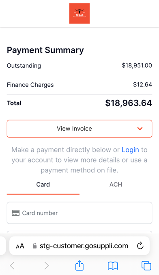Tap the Texas Building Materials logo
159x275 pixels.
pyautogui.click(x=79, y=13)
